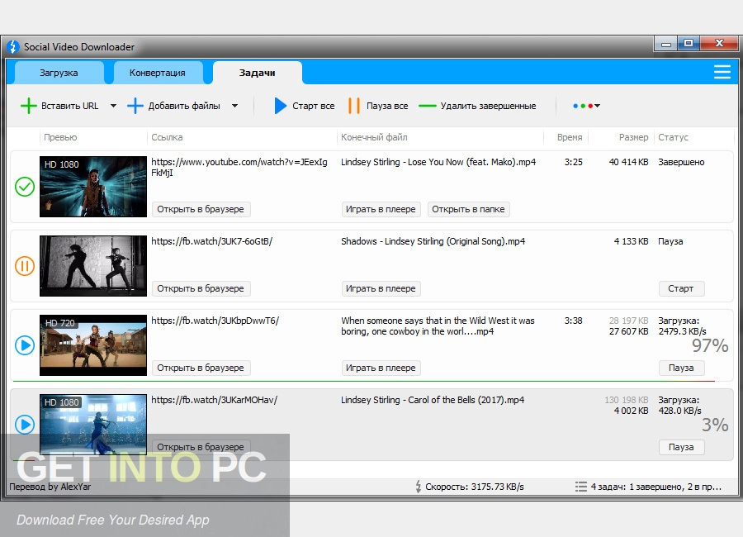Maximize the Social Video Downloader window
The image size is (743, 537).
(x=689, y=43)
